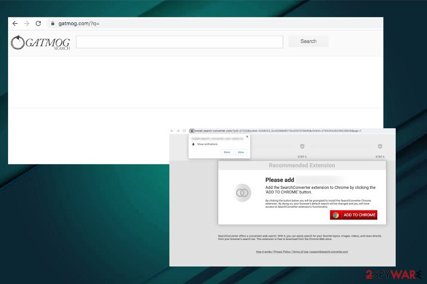Go forward in the Gatmog browser window
This screenshot has height=284, width=427.
[x=27, y=24]
